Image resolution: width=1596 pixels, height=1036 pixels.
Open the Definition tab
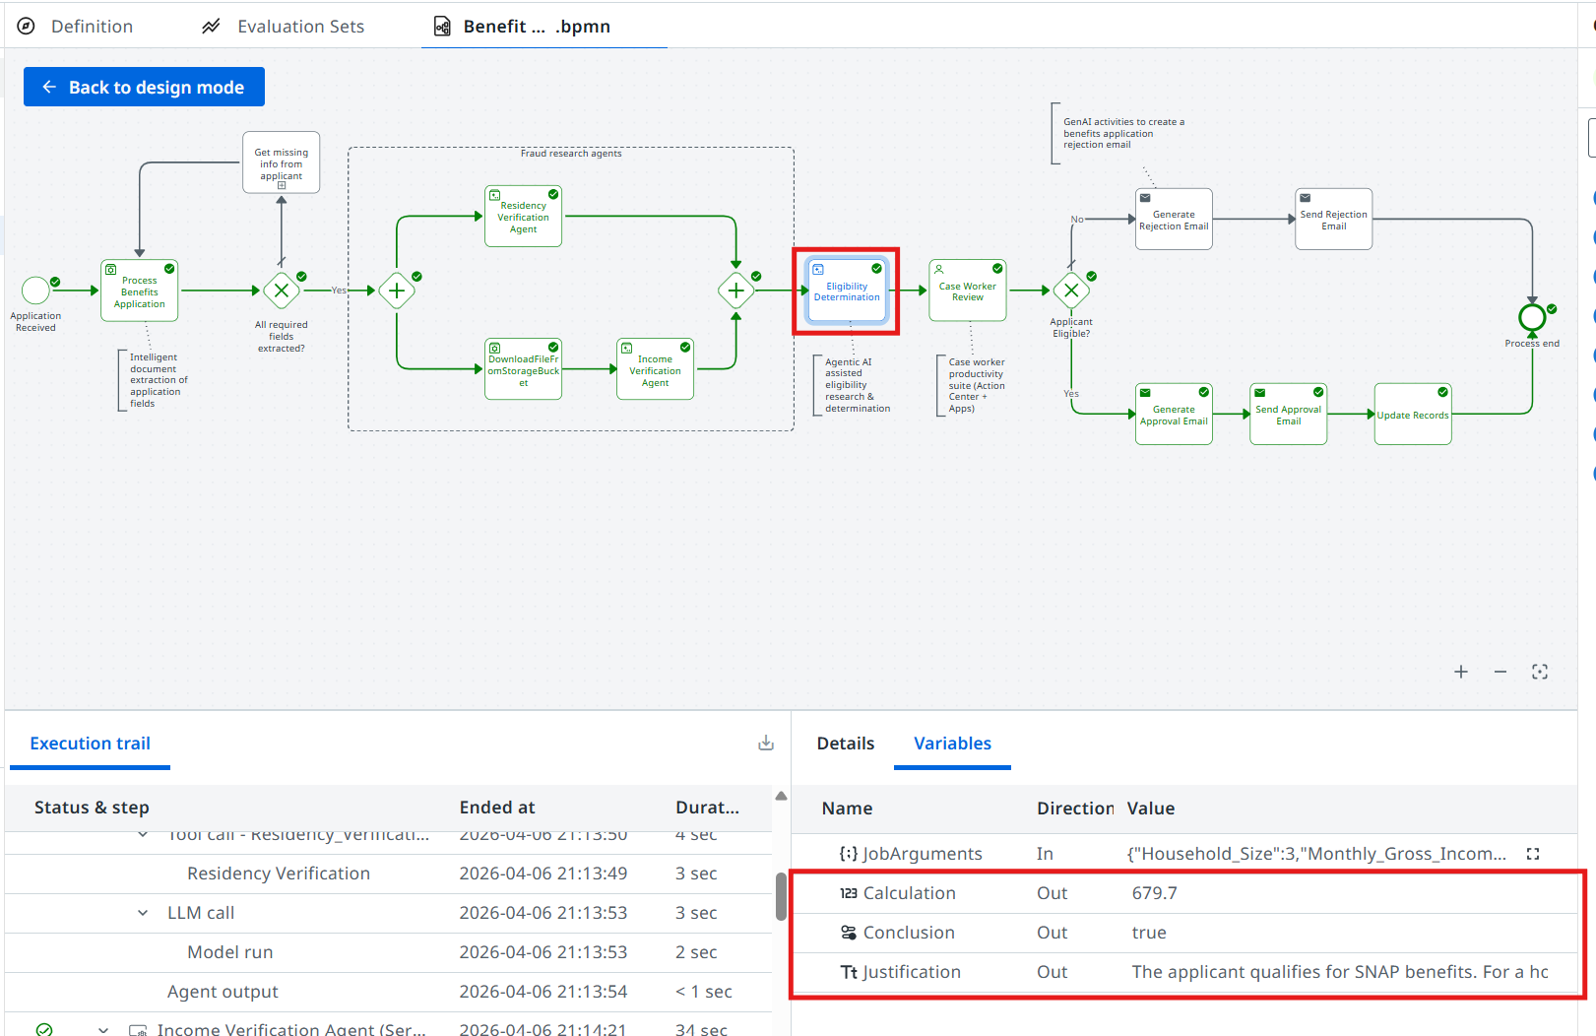click(75, 27)
